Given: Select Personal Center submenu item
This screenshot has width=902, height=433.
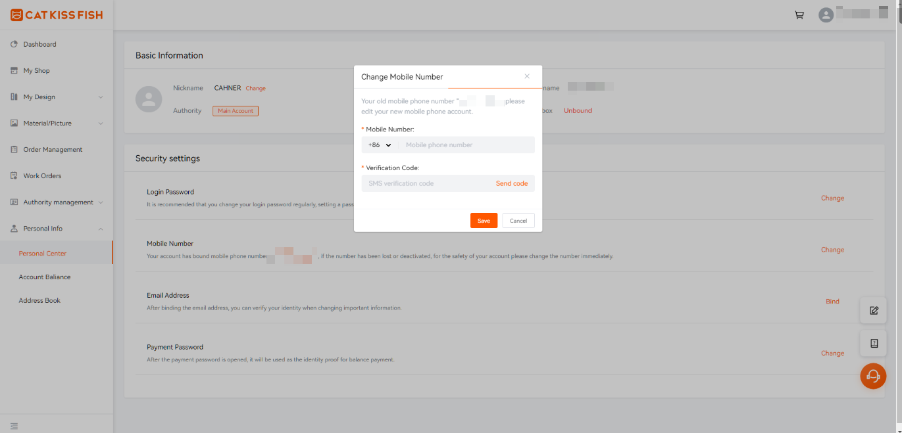Looking at the screenshot, I should 57,253.
